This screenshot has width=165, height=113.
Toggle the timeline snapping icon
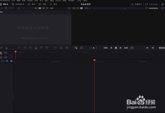coord(5,53)
